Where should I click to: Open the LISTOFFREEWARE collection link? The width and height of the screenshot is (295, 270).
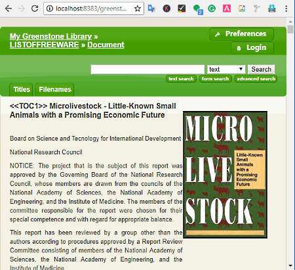tap(45, 45)
